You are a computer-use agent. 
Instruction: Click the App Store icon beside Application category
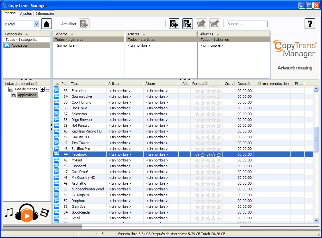(7, 45)
